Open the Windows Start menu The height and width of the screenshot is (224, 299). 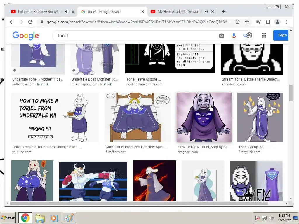point(8,218)
